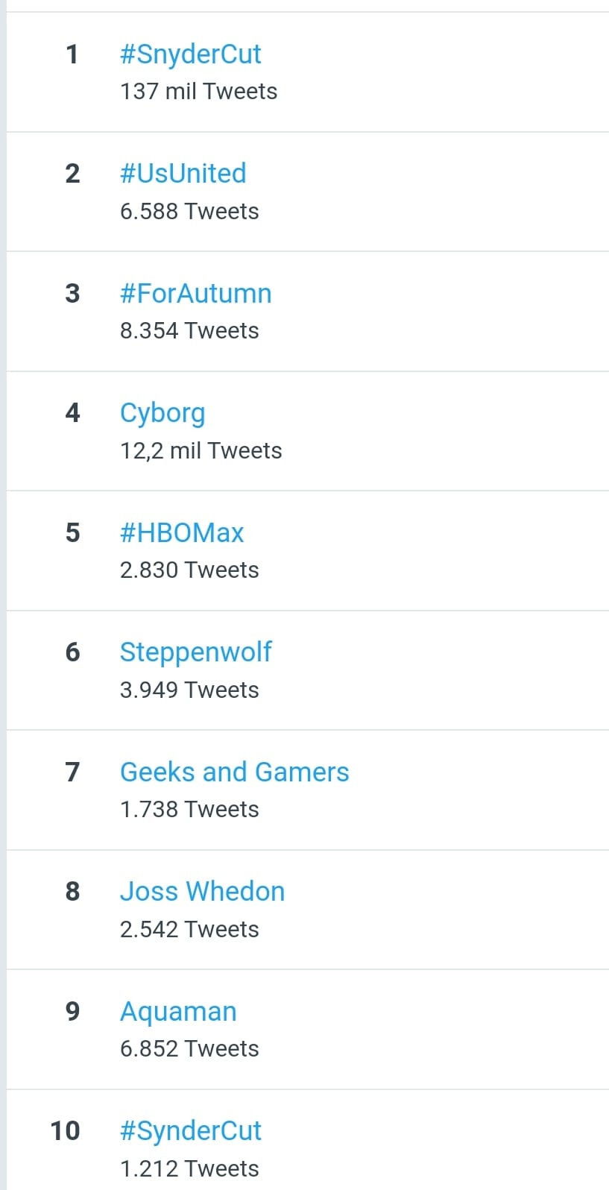
Task: Click the 1.212 Tweets count
Action: pyautogui.click(x=189, y=1169)
